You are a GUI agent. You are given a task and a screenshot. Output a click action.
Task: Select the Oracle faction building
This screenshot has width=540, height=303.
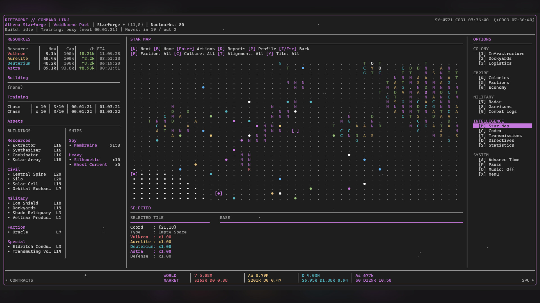(x=34, y=232)
